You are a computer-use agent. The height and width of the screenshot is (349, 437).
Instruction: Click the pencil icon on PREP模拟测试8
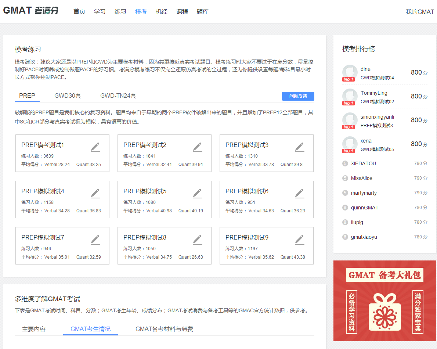pos(197,240)
